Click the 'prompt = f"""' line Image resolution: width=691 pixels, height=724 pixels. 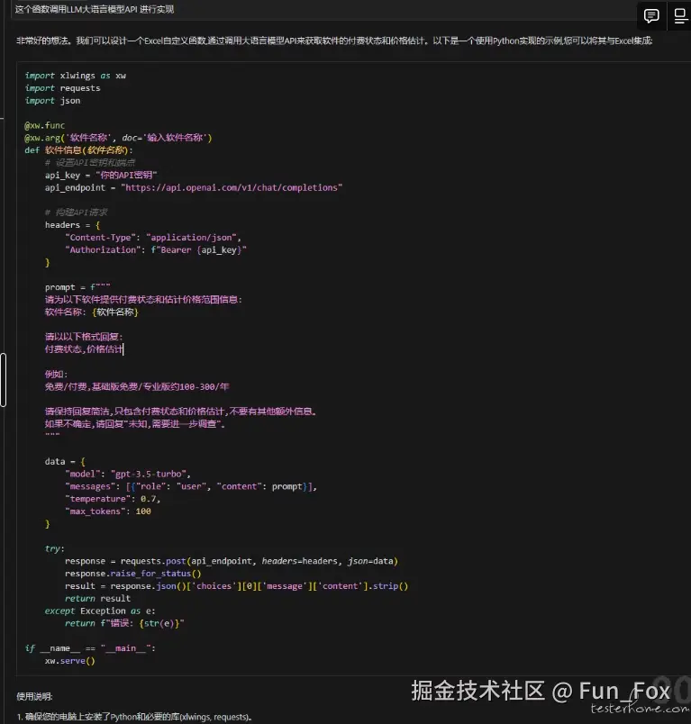(x=77, y=287)
